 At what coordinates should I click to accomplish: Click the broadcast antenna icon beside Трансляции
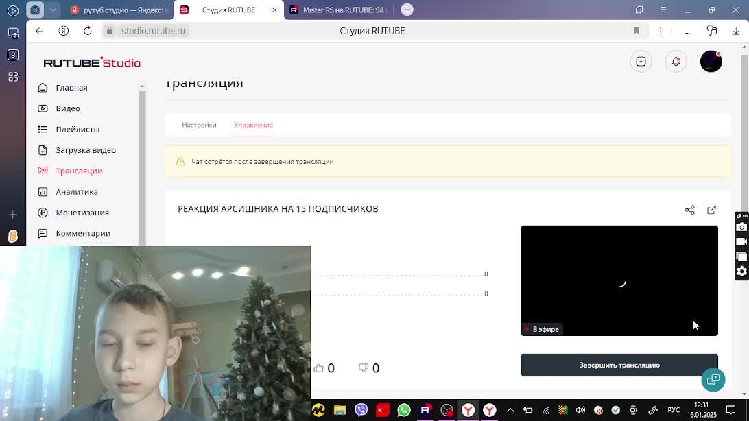[43, 171]
